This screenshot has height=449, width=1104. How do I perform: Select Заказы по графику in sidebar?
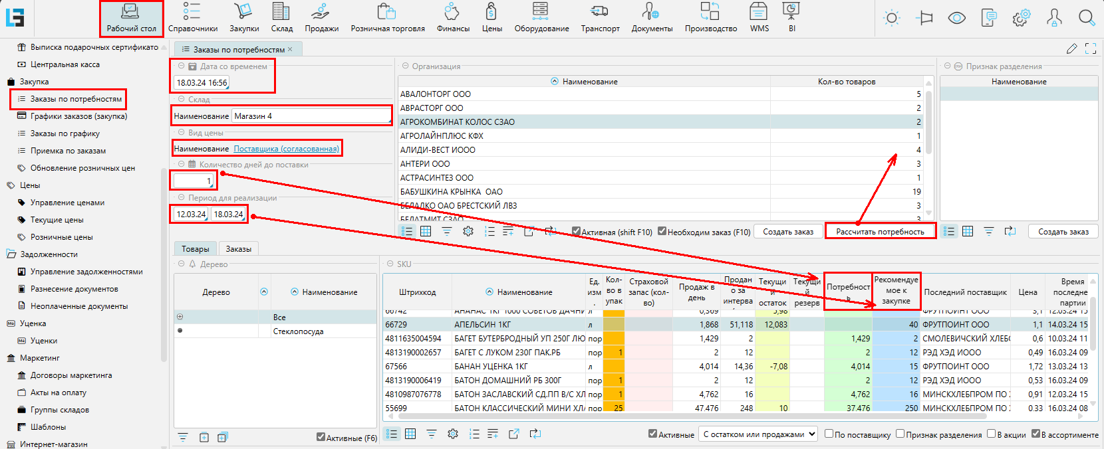pyautogui.click(x=65, y=134)
